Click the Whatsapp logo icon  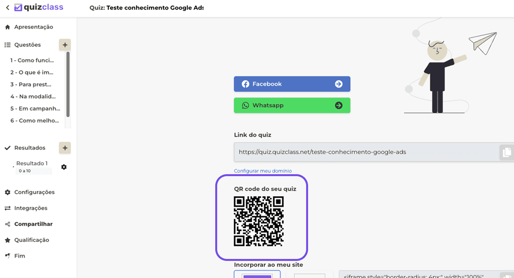click(245, 105)
